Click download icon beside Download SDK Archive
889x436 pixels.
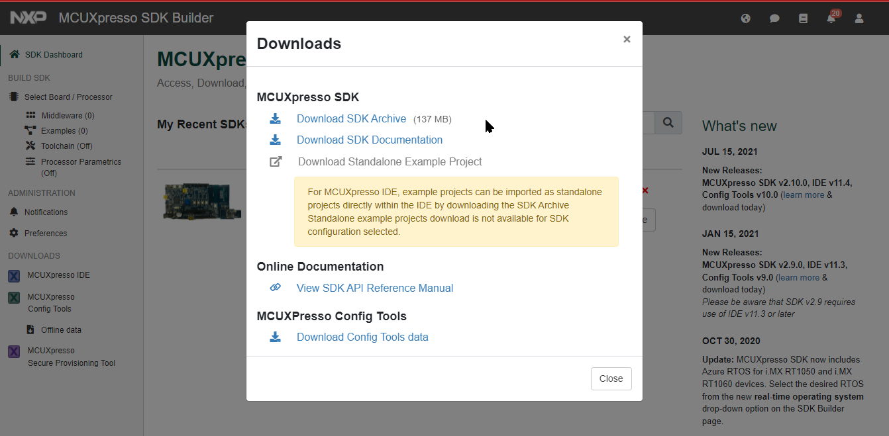(275, 119)
